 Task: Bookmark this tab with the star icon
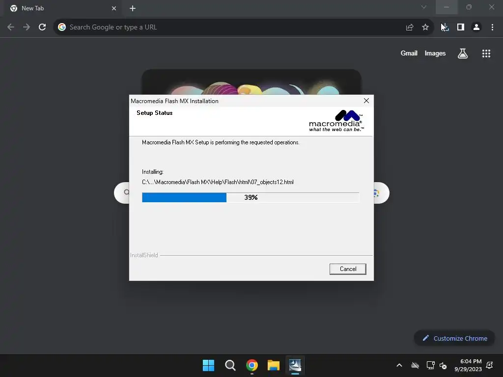click(425, 27)
